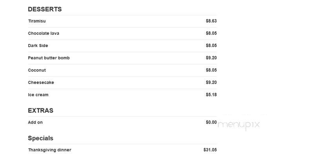
Task: Click the DESSERTS section heading
Action: (x=45, y=9)
